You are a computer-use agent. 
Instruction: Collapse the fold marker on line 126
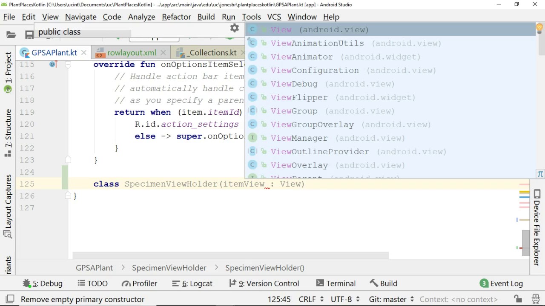(x=67, y=195)
